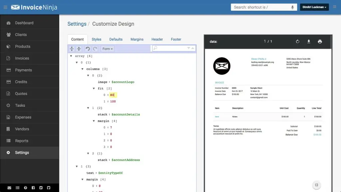Viewport: 341px width, 192px height.
Task: Collapse the fit [2] node
Action: (x=94, y=88)
